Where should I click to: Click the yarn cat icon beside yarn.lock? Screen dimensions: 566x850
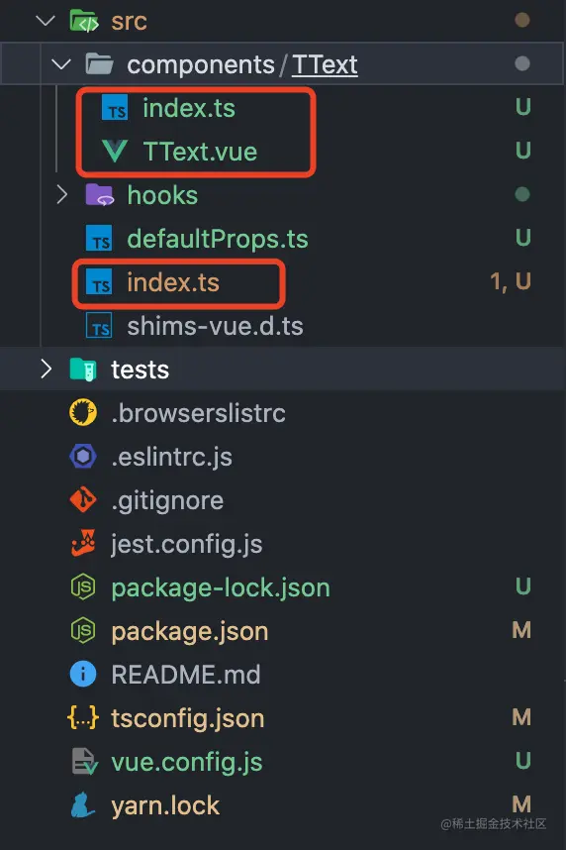point(83,805)
